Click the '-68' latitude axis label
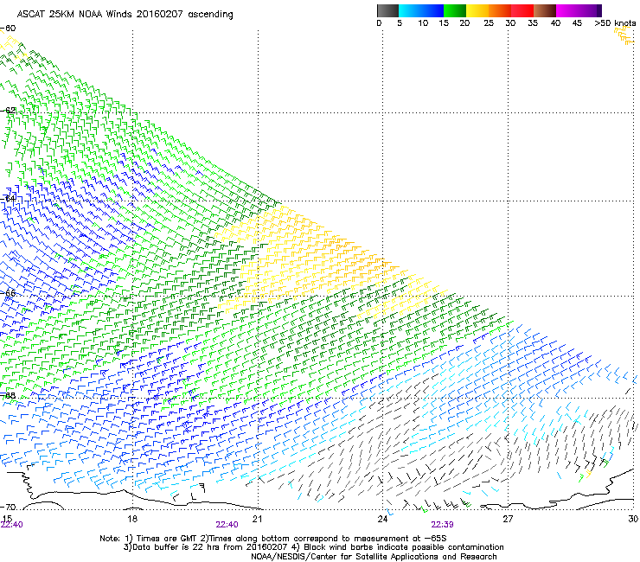The height and width of the screenshot is (562, 640). (x=8, y=395)
